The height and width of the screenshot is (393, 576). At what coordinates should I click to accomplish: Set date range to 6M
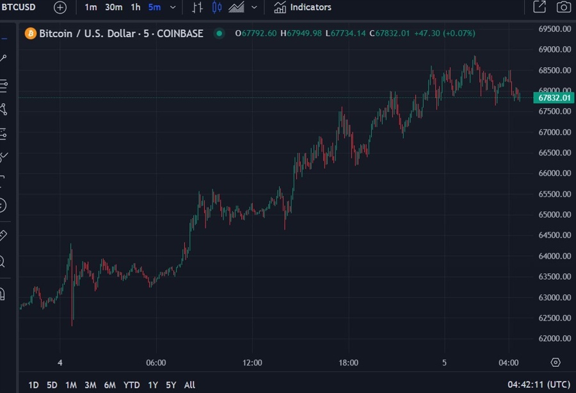110,385
